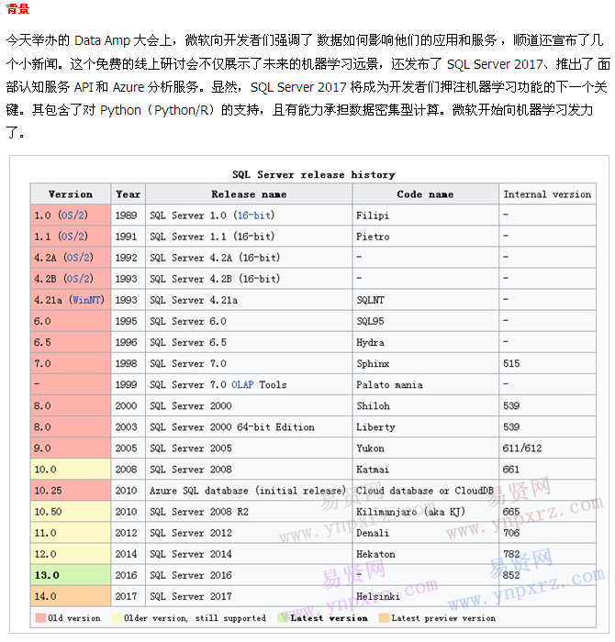Click the code name Katmai

tap(373, 470)
